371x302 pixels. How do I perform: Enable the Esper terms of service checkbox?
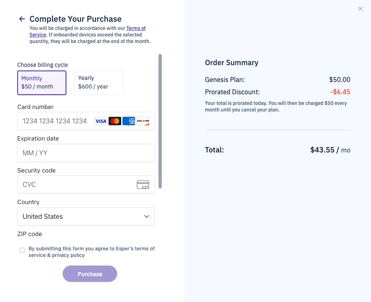click(x=22, y=250)
